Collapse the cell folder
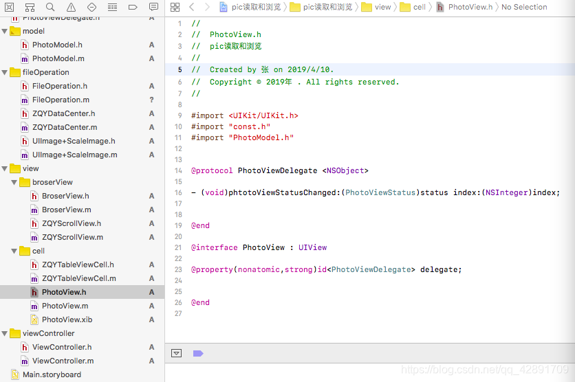The image size is (575, 382). coord(14,251)
